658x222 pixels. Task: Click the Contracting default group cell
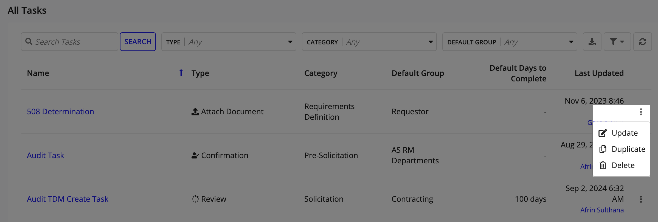point(412,199)
